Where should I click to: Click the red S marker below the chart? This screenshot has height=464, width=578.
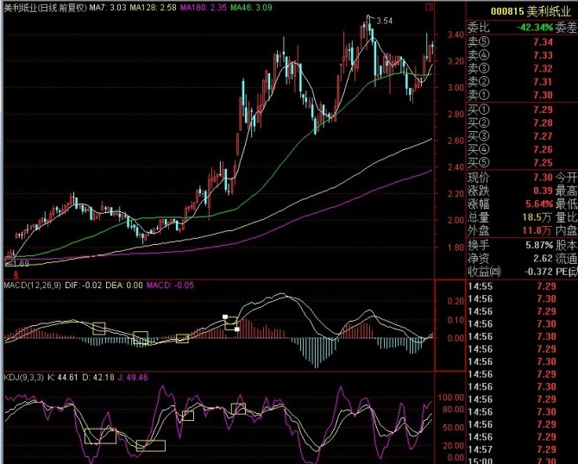(16, 274)
